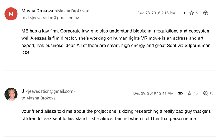Click the message body starting "your friend alleza"
Viewport: 222px width, 140px height.
pos(116,115)
